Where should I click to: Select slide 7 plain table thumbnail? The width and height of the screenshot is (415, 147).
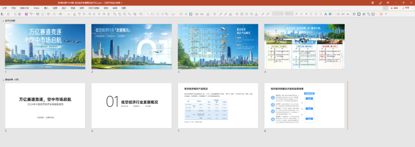point(218,106)
